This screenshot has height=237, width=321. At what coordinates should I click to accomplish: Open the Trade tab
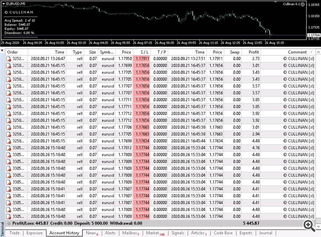pyautogui.click(x=14, y=233)
